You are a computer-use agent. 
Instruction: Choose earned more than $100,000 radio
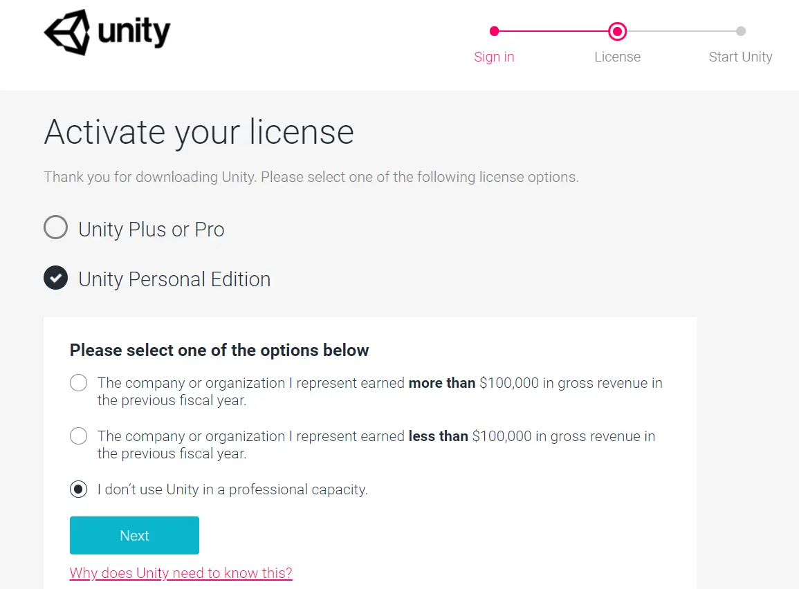tap(78, 383)
